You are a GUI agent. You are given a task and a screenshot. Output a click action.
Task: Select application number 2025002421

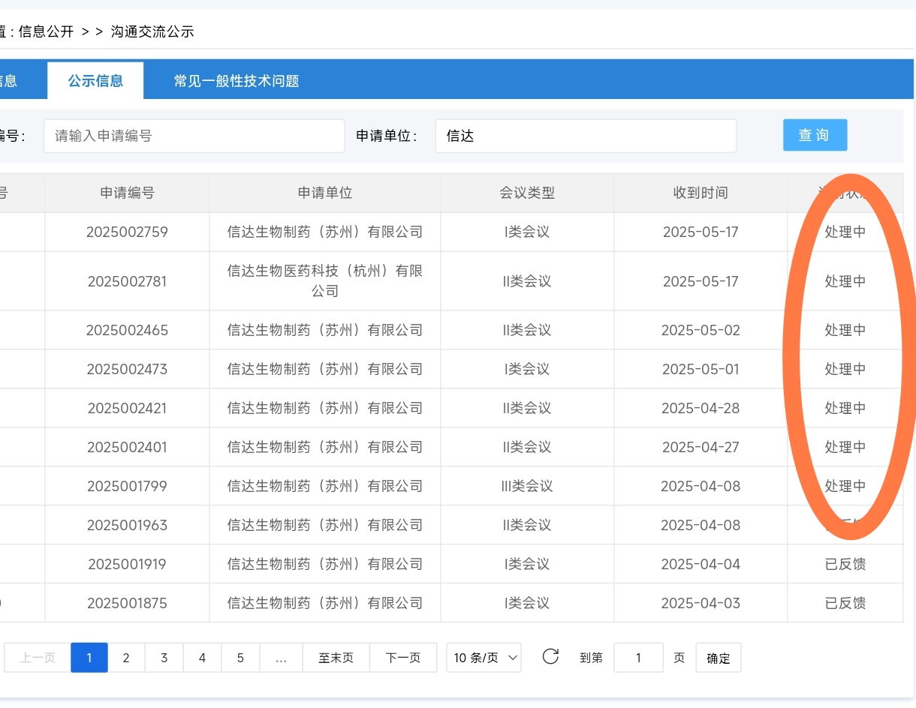click(127, 408)
